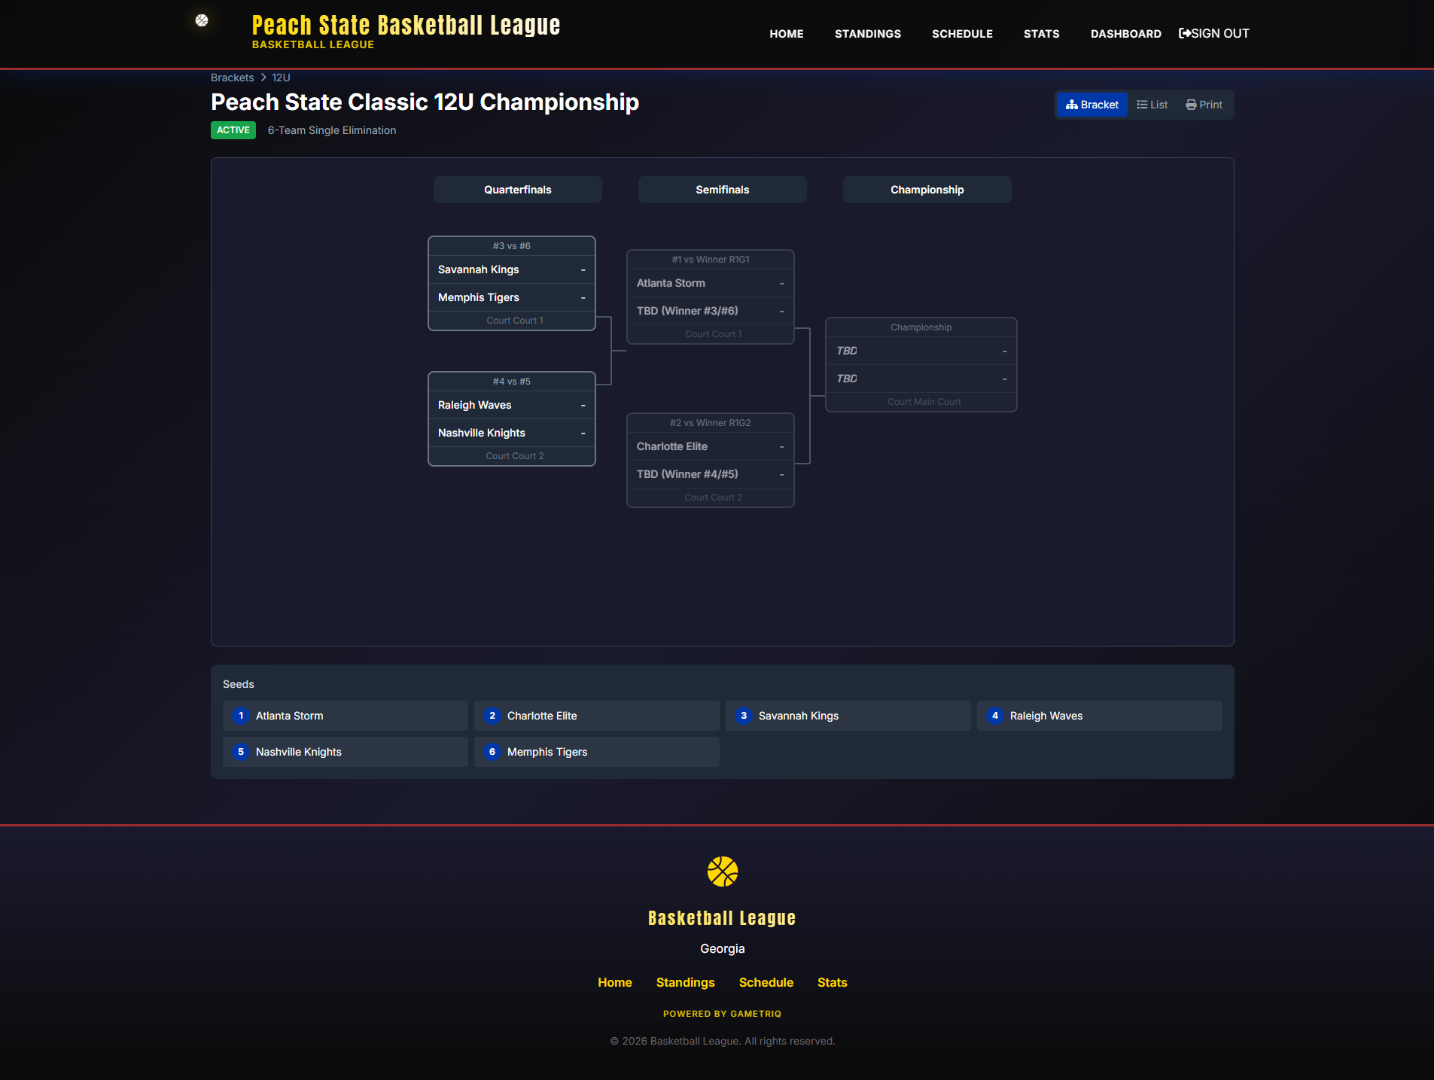The width and height of the screenshot is (1434, 1080).
Task: Open the Championship match card
Action: coord(921,364)
